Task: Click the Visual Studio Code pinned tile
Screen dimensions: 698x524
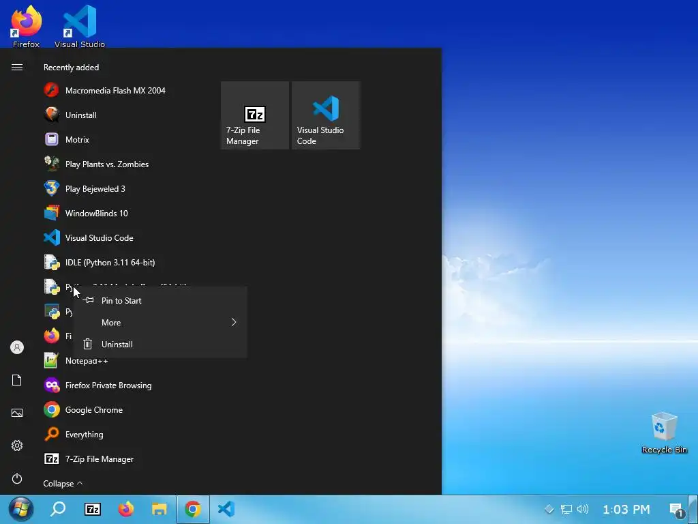Action: pos(326,115)
